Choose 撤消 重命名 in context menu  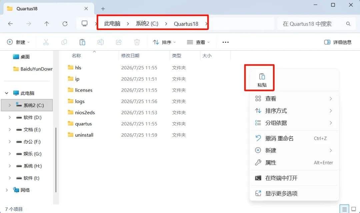coord(294,138)
